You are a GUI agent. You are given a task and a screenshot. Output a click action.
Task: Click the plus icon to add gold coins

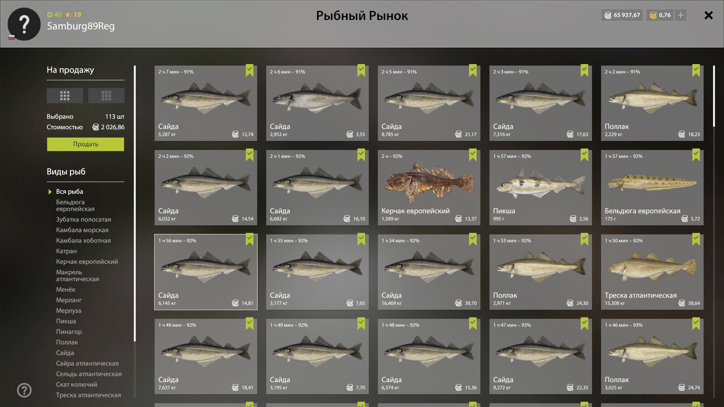681,15
